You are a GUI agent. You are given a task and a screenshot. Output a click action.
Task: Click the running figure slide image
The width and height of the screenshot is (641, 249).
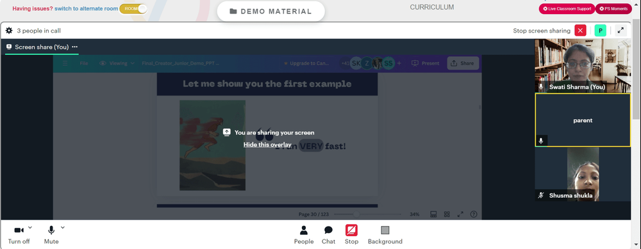click(x=213, y=145)
